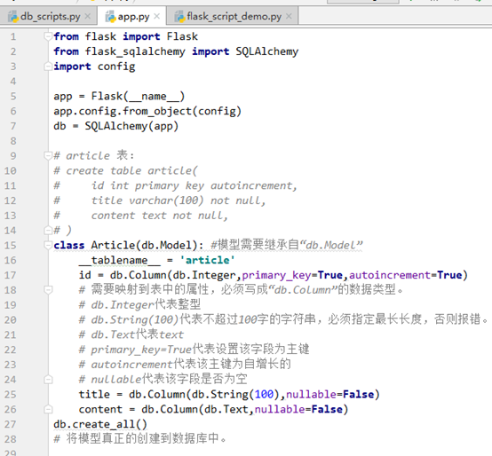This screenshot has height=456, width=492.
Task: Click 'autoincrement=True' argument on line 17
Action: tap(406, 275)
